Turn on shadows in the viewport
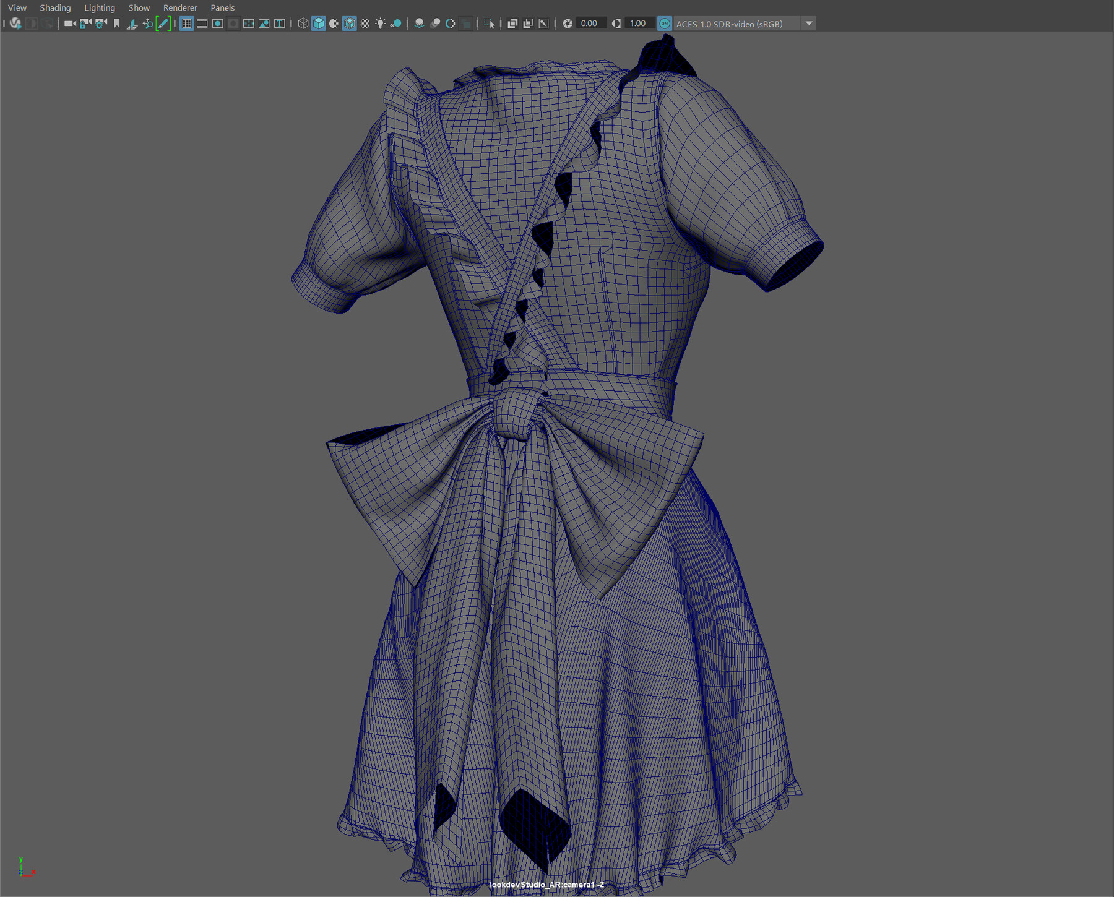 395,24
